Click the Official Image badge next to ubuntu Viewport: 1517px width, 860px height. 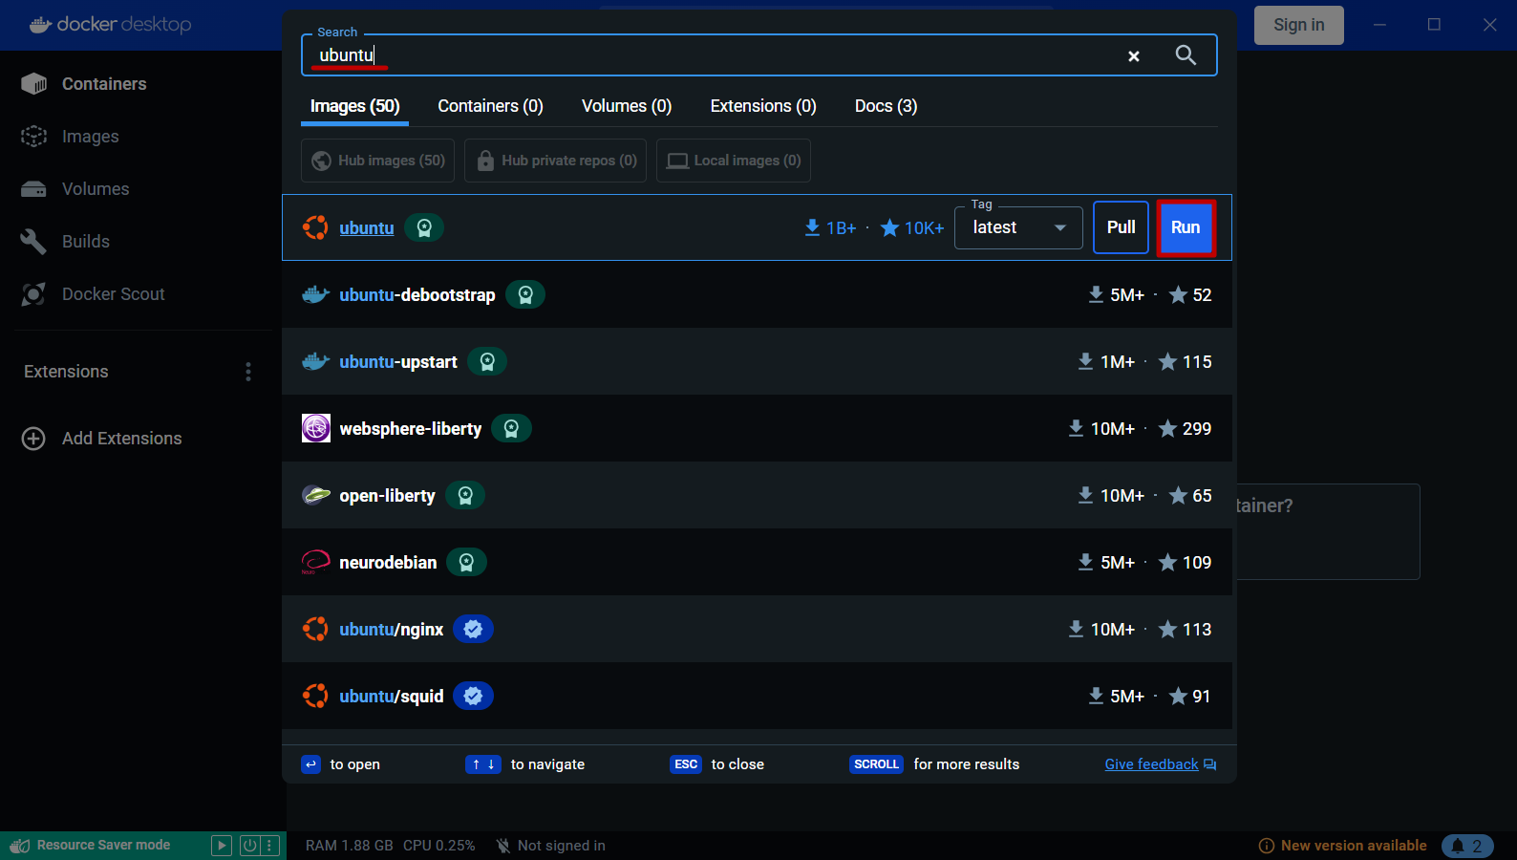[x=424, y=227]
